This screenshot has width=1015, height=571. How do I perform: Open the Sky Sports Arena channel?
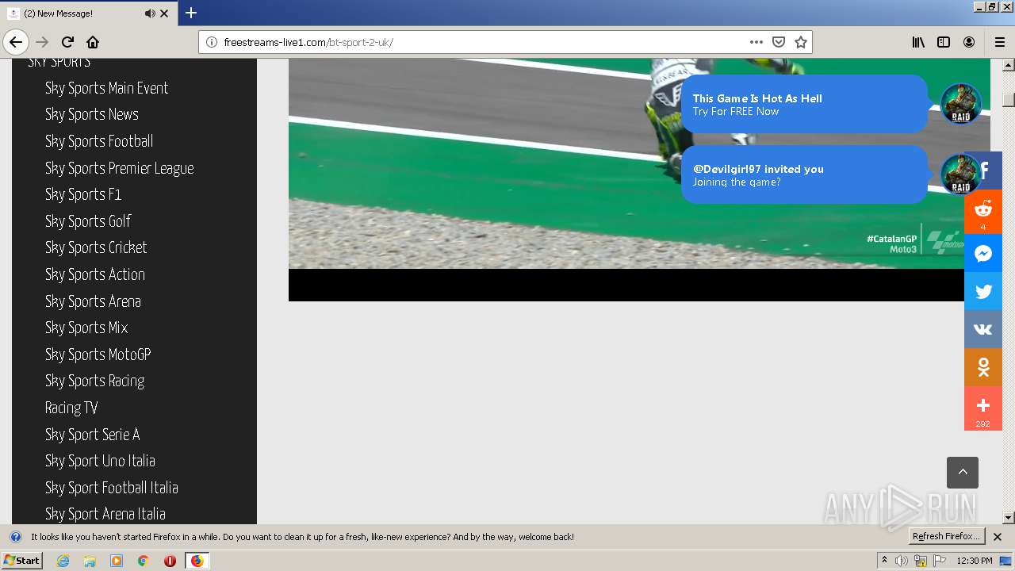click(x=93, y=301)
